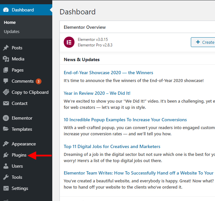Click the Create button in Elementor Overview
The width and height of the screenshot is (215, 201).
coord(203,42)
